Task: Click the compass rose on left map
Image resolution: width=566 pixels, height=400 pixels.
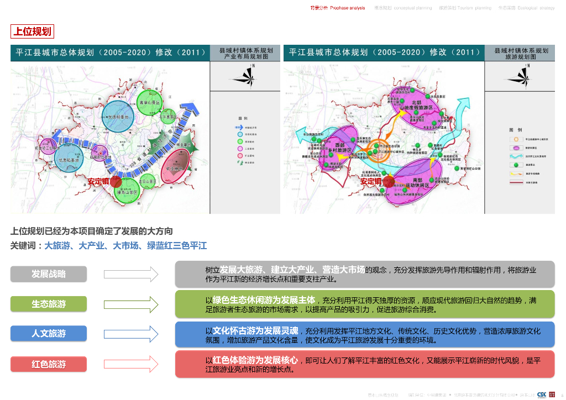Action: click(245, 76)
